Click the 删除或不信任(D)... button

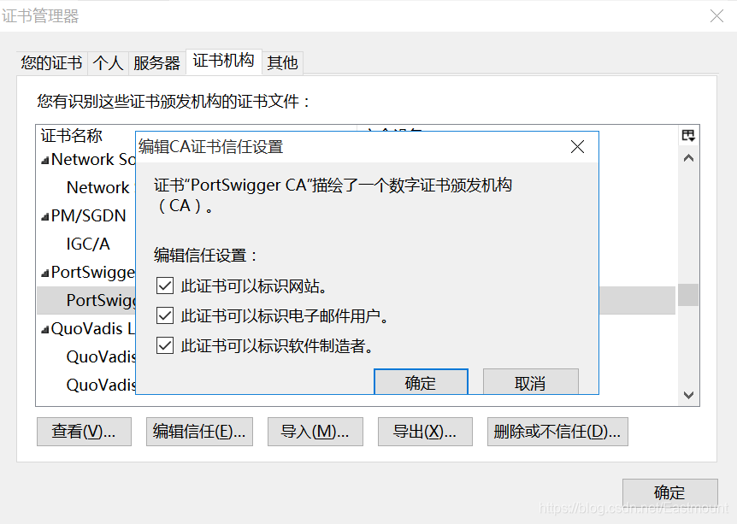tap(557, 432)
